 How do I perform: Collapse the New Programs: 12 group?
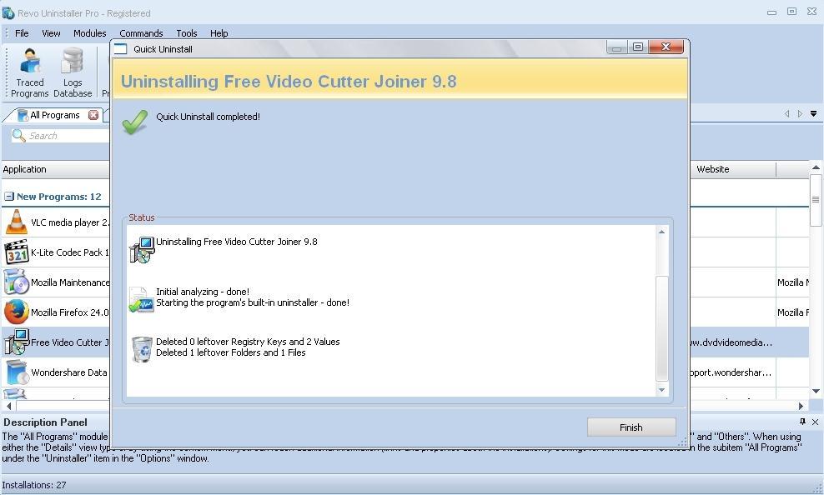point(8,197)
